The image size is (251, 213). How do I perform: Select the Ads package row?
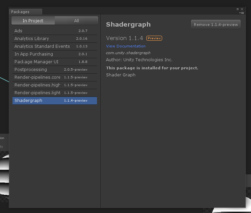pos(55,31)
